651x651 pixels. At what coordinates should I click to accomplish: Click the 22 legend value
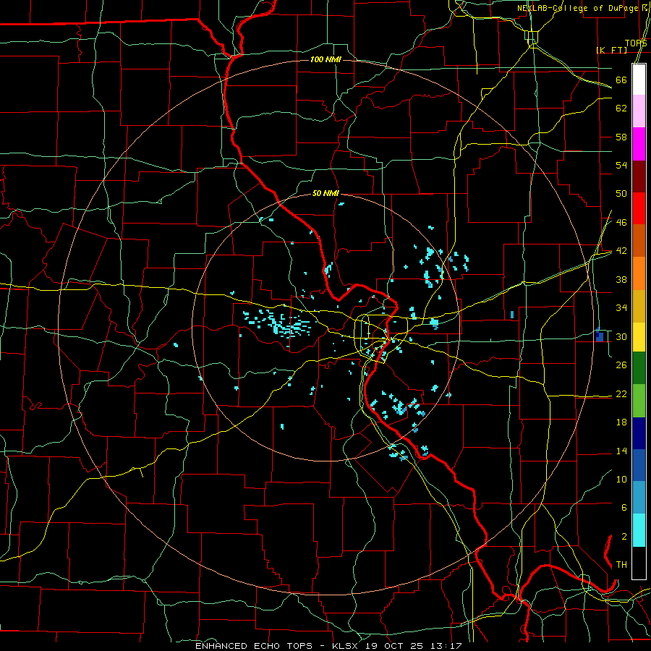(x=621, y=394)
